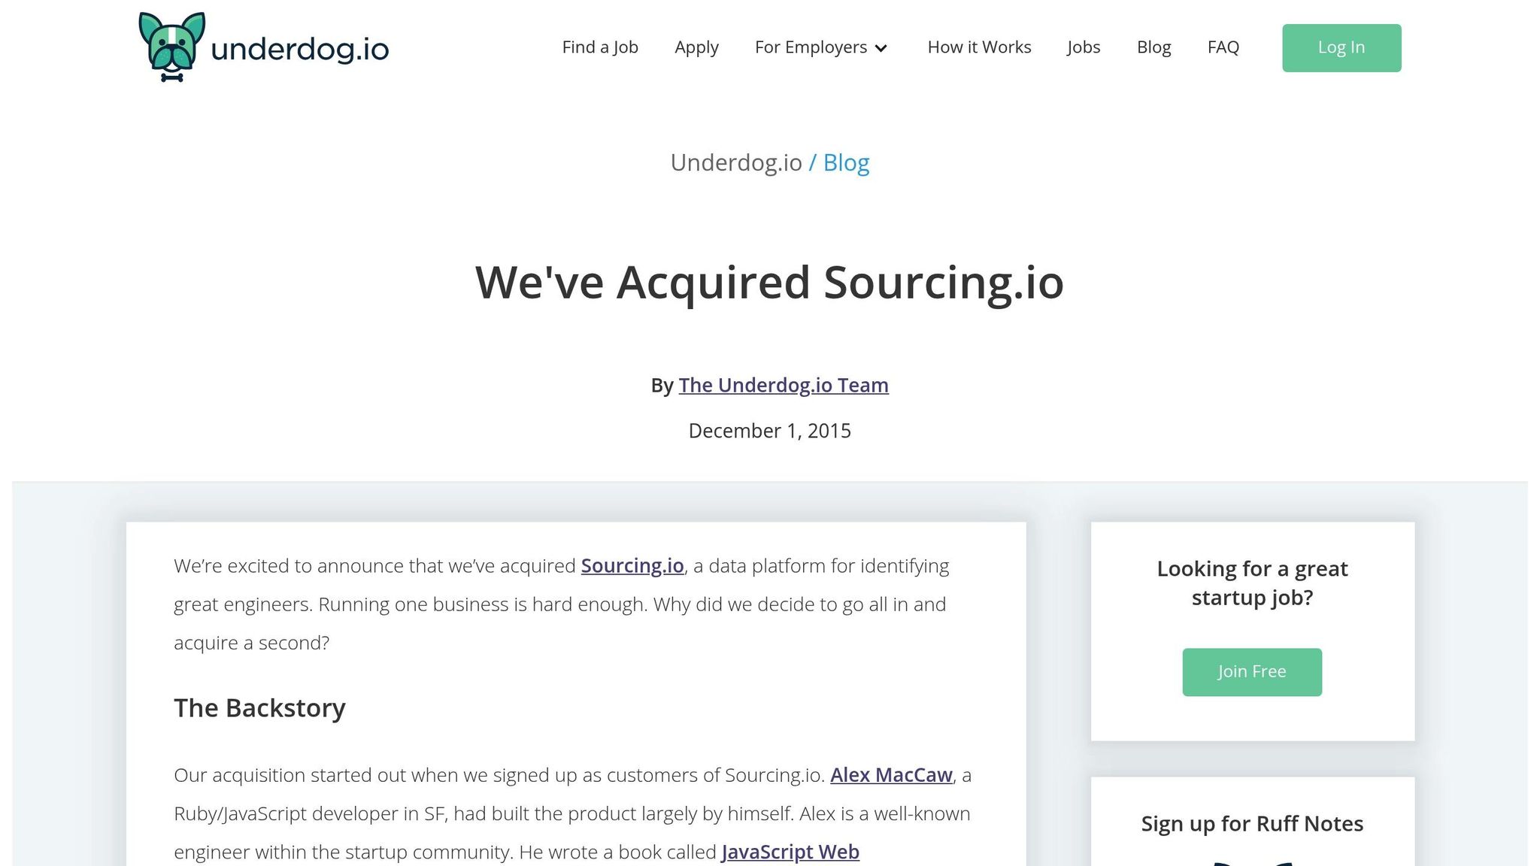Screen dimensions: 1540x866
Task: Open the Apply page from the navbar
Action: (696, 47)
